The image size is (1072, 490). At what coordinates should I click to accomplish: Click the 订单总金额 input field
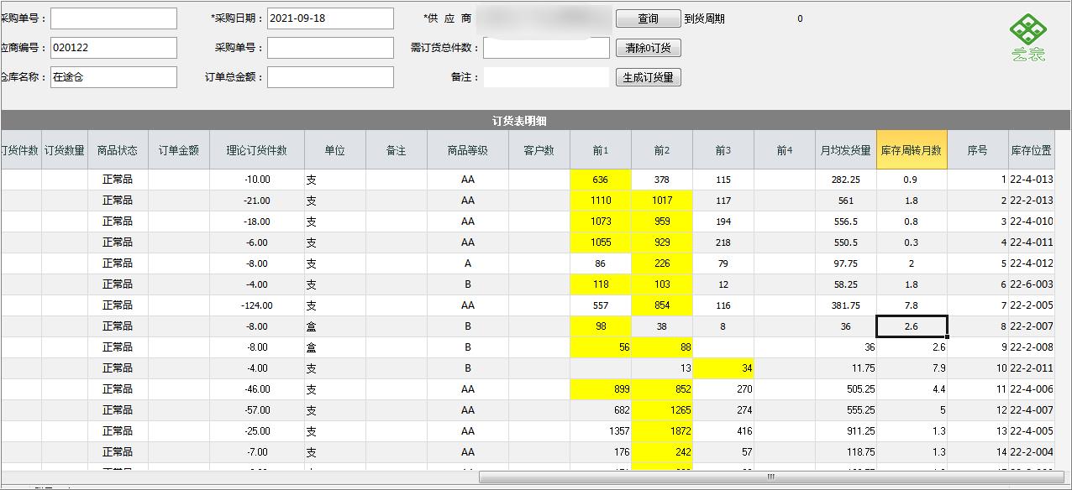click(x=330, y=77)
